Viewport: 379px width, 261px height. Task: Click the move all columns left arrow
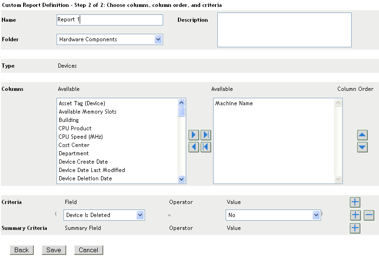[x=206, y=147]
